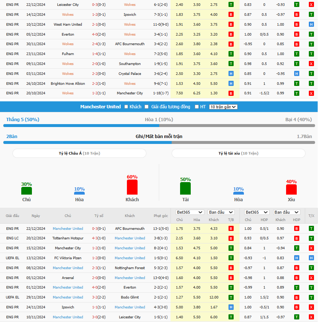This screenshot has width=318, height=322.
Task: Open the Bodo Glimt team link
Action: (130, 297)
